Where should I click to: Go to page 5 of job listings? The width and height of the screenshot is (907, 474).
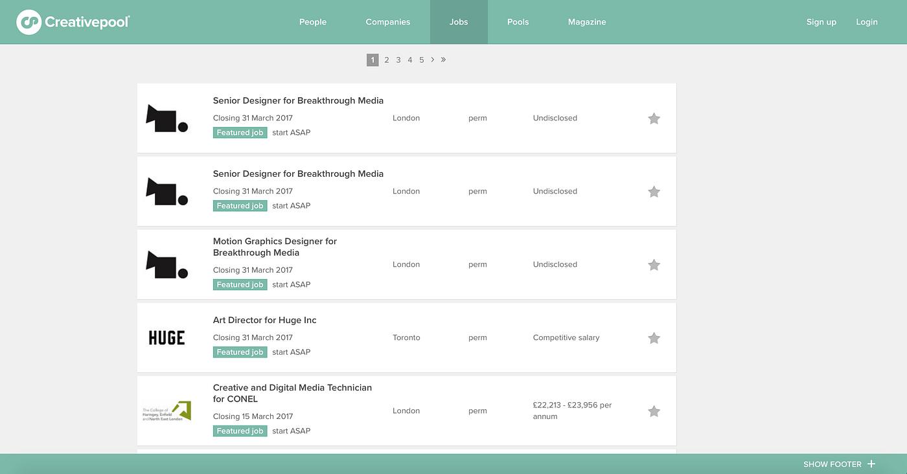(422, 60)
